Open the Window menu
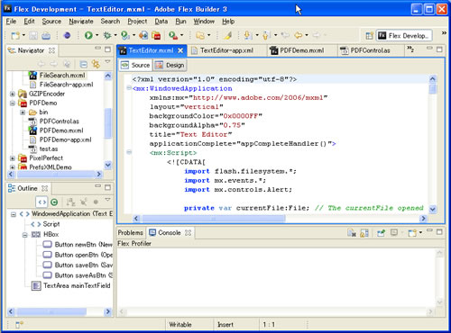451x333 pixels. (x=204, y=22)
